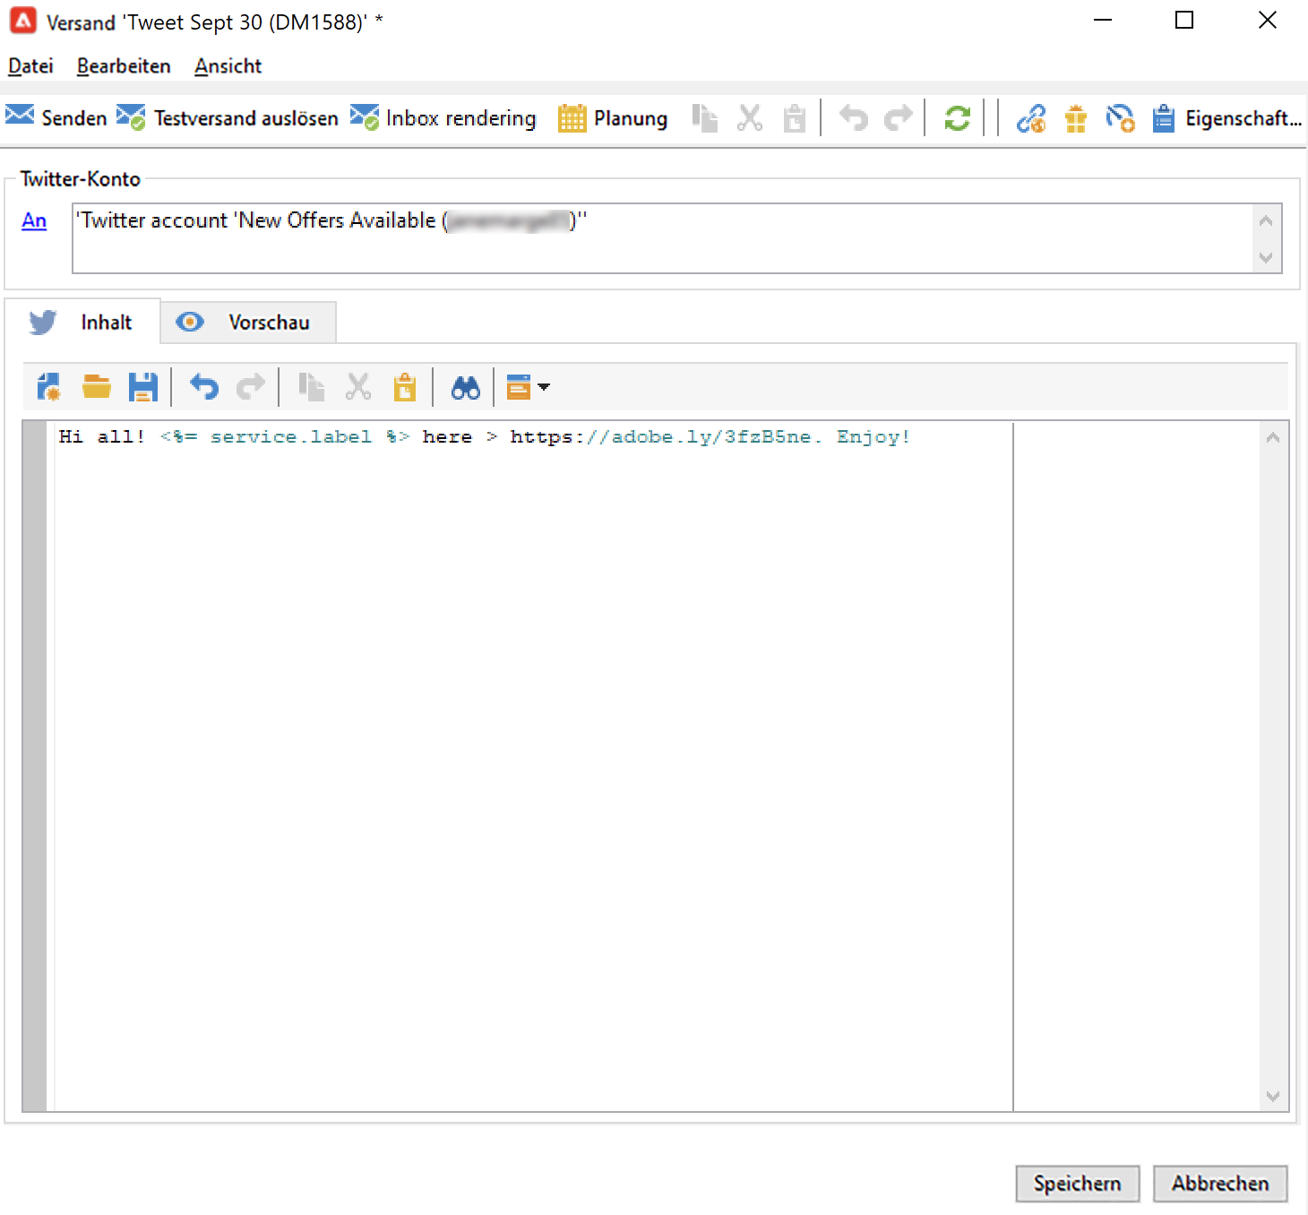The height and width of the screenshot is (1215, 1308).
Task: Open the Planung calendar
Action: 613,118
